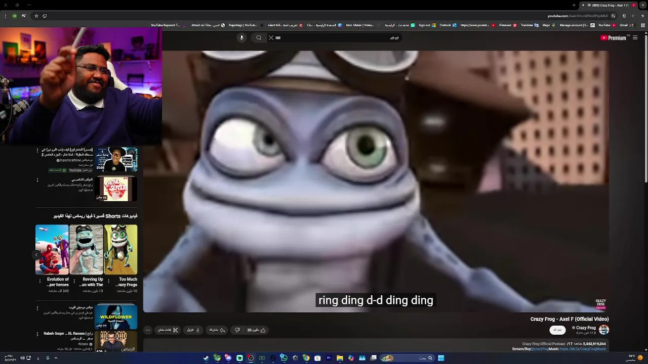The image size is (648, 364).
Task: Open the Pinterest bookmark
Action: pos(508,25)
